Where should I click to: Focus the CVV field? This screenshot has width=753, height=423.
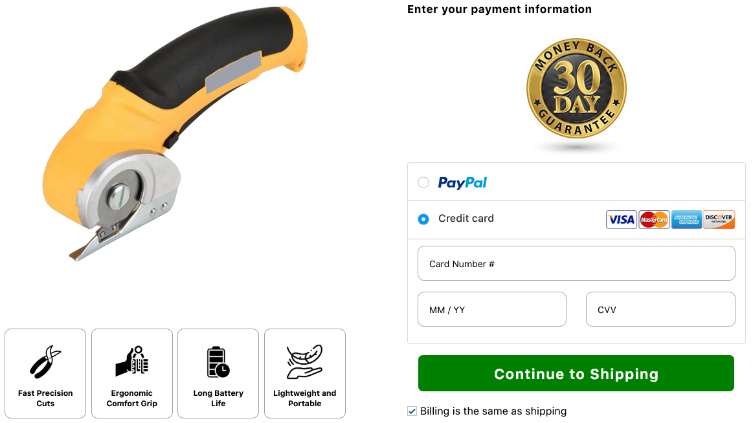[x=660, y=309]
